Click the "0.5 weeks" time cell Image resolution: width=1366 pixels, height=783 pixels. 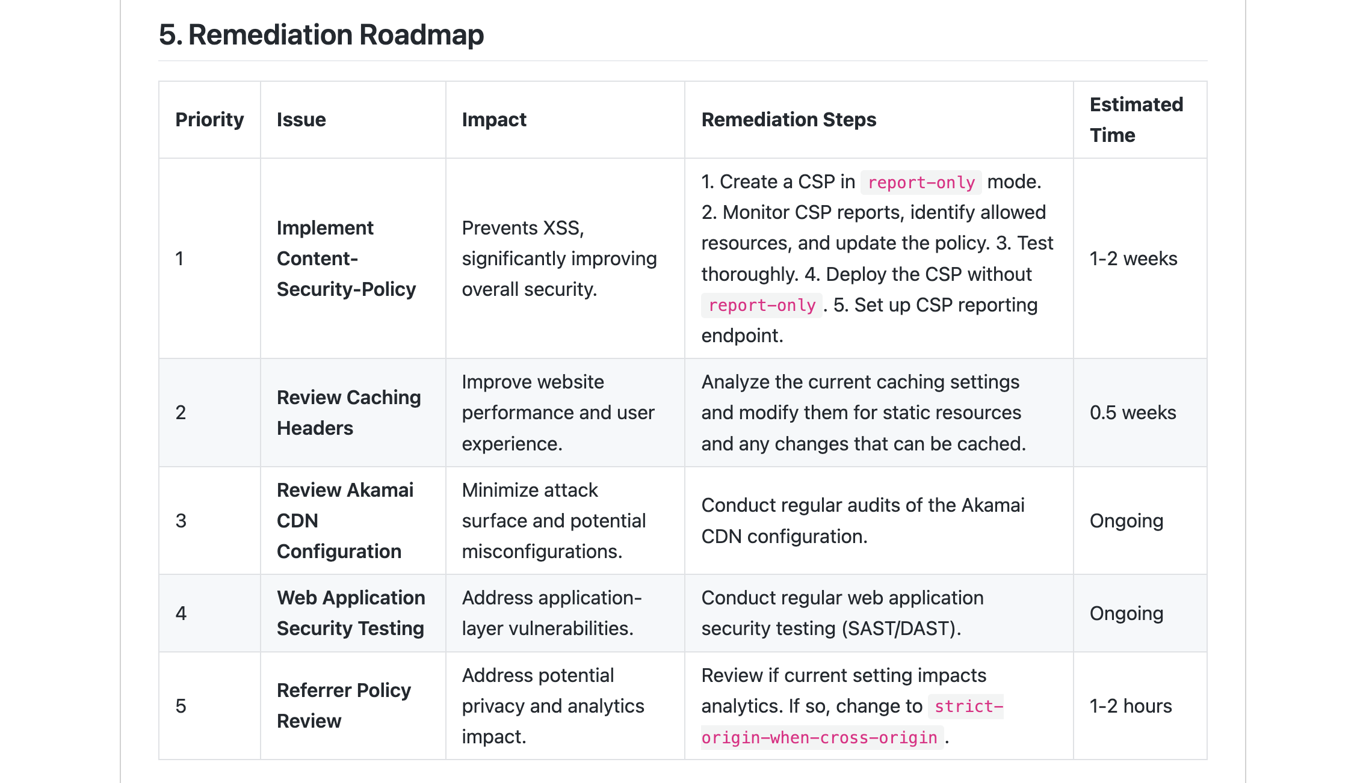[x=1133, y=413]
